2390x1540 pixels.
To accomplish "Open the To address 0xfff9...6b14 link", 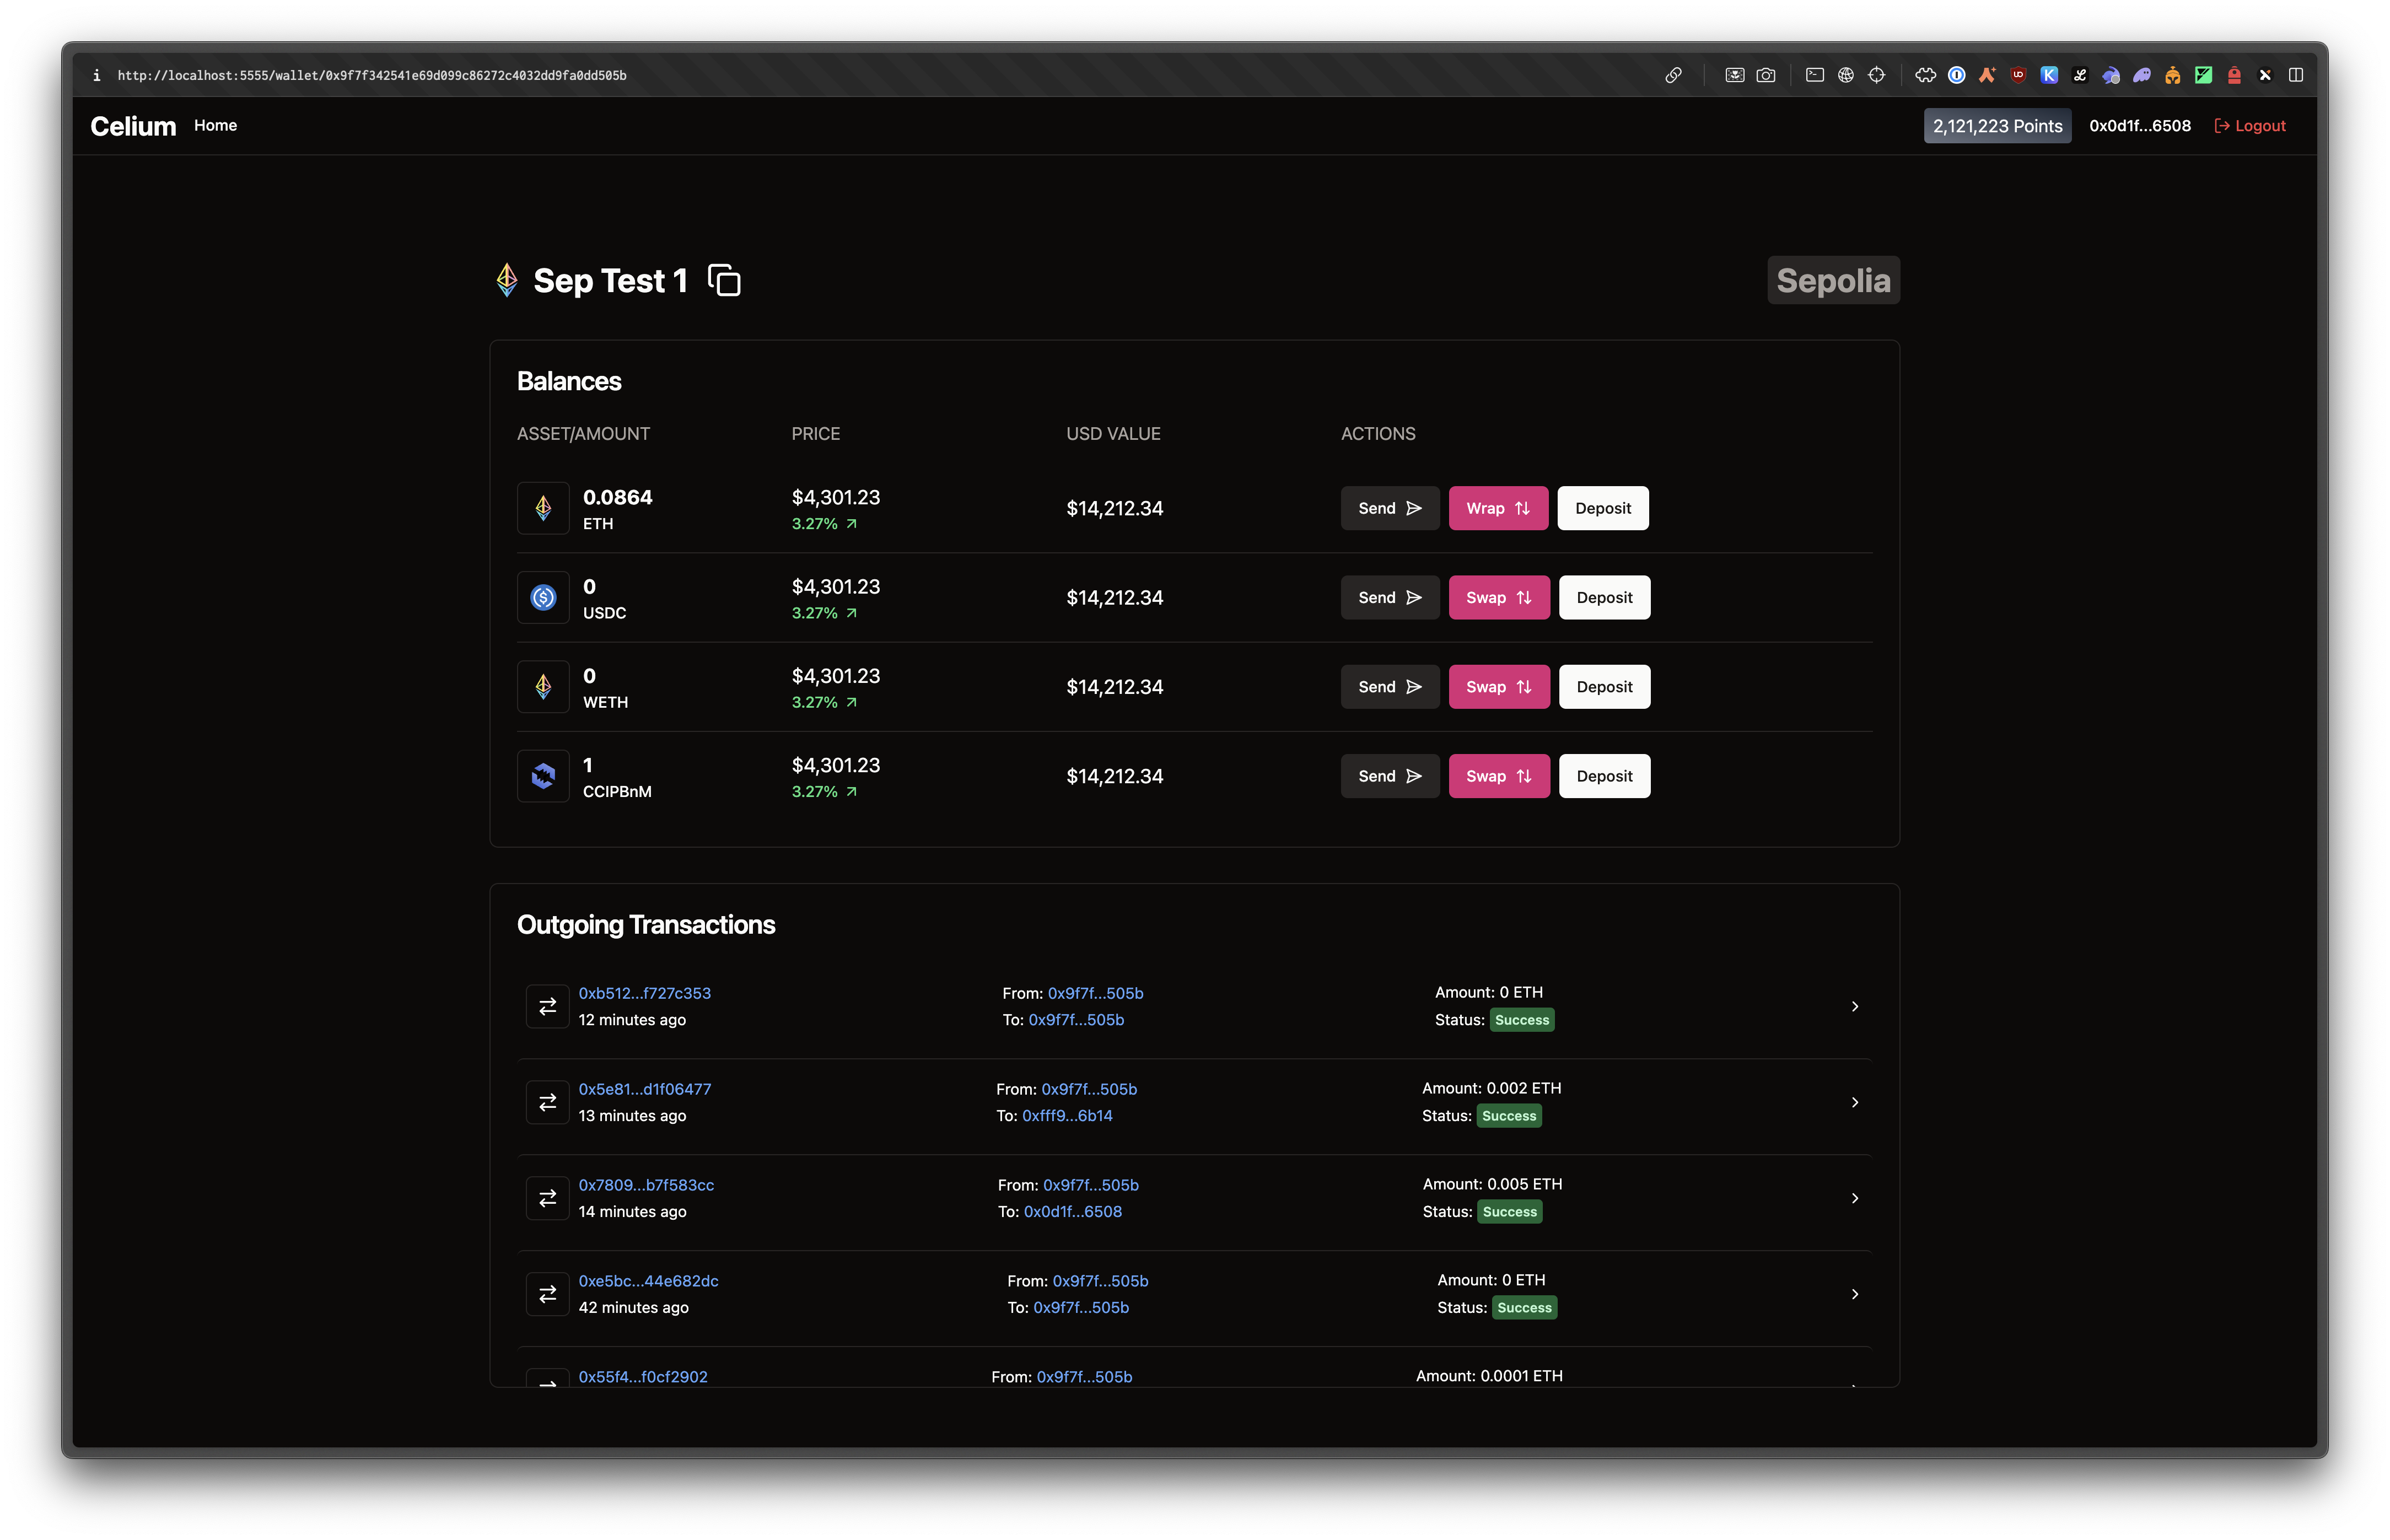I will coord(1066,1115).
